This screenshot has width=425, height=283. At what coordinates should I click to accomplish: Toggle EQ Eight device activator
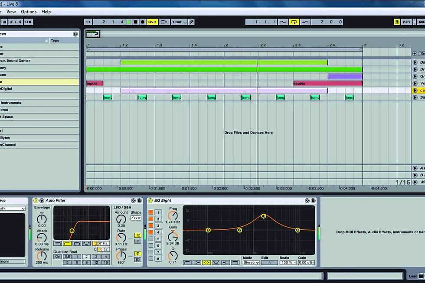(150, 200)
